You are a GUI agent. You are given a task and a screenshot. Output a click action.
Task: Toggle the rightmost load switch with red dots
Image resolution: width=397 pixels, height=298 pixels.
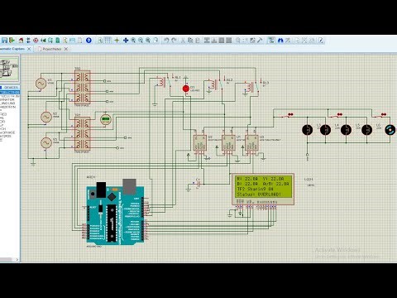click(x=380, y=115)
